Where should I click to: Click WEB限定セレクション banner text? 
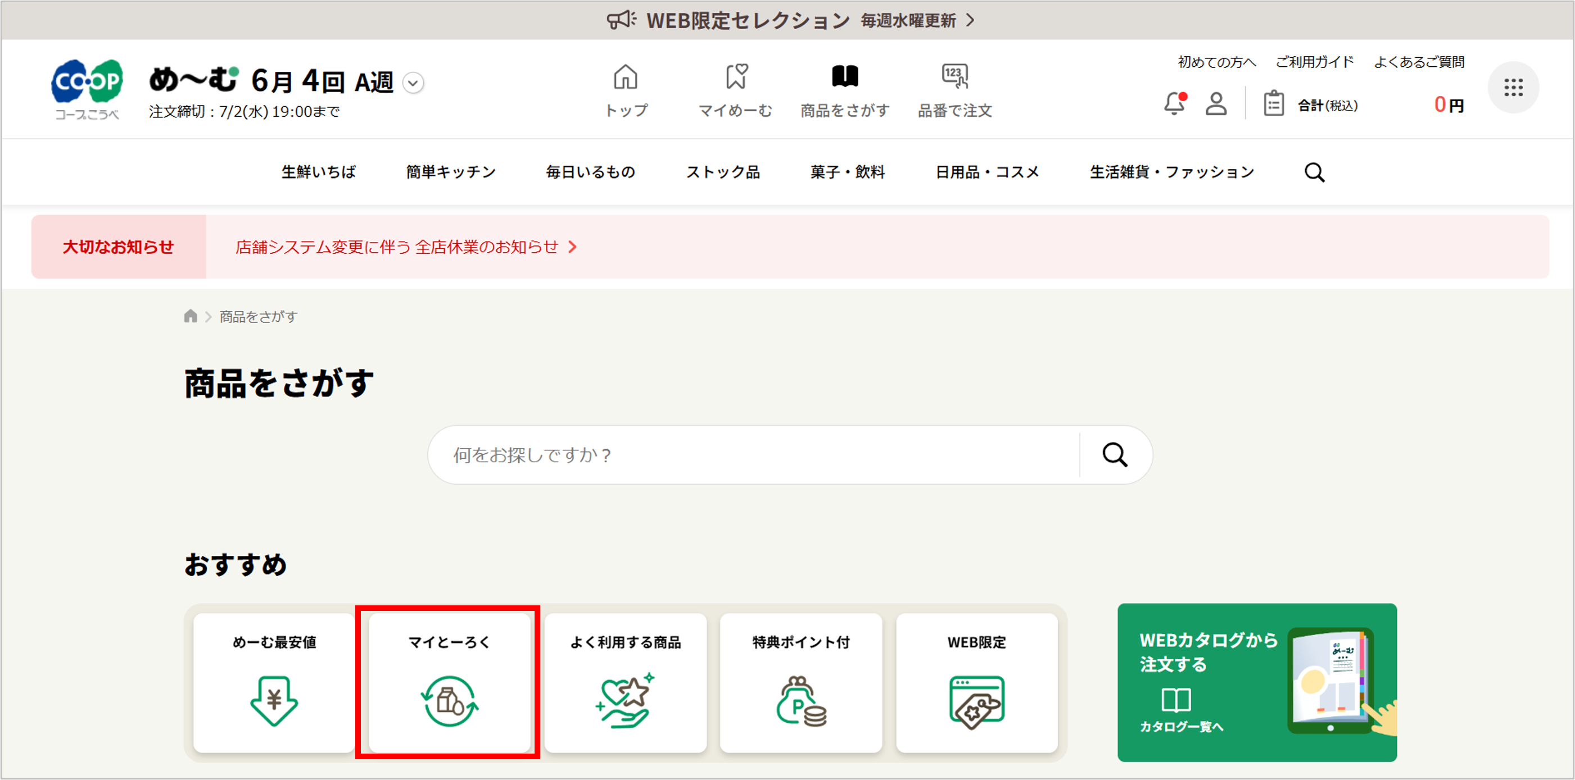[748, 21]
